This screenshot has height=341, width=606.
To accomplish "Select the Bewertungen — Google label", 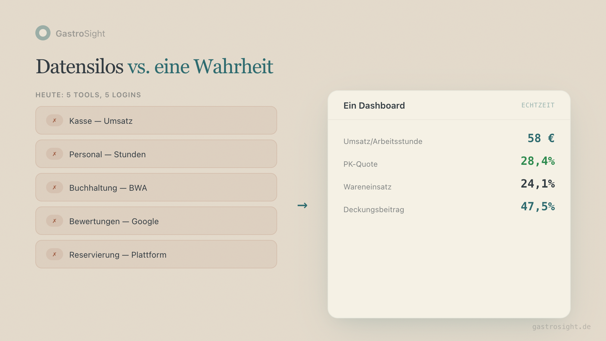I will point(114,221).
